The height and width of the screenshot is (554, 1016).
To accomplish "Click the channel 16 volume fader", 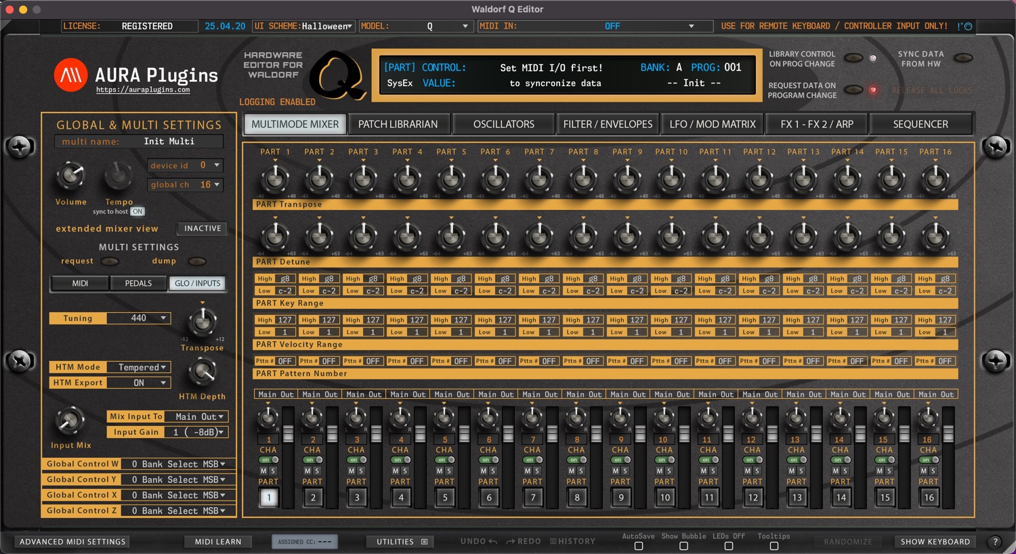I will (x=948, y=434).
